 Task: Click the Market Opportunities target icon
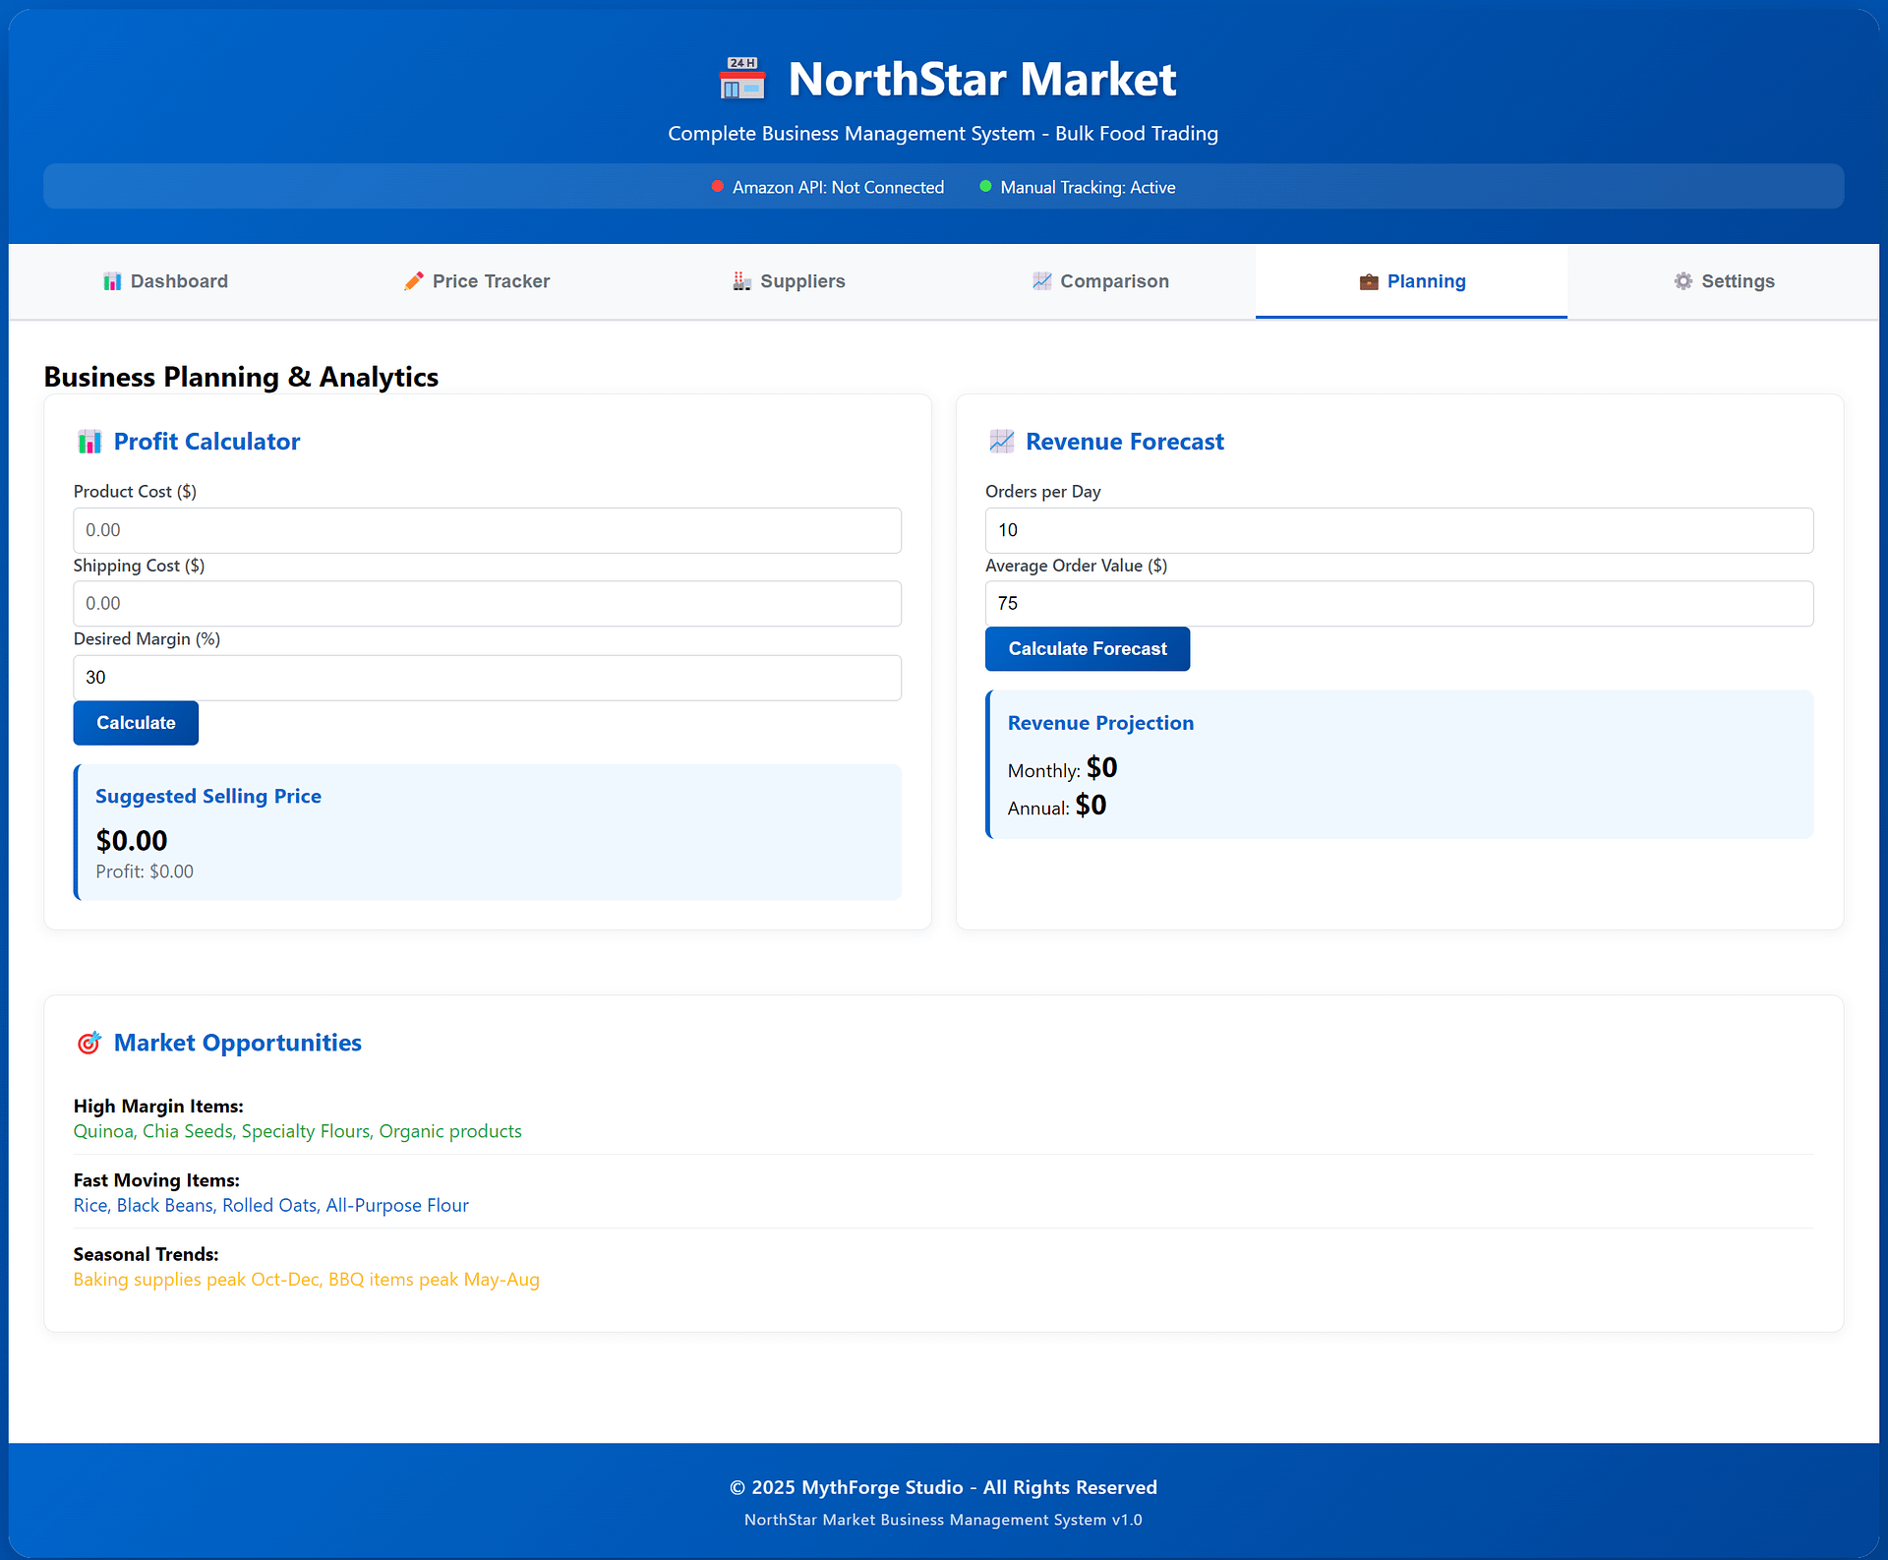click(x=89, y=1043)
